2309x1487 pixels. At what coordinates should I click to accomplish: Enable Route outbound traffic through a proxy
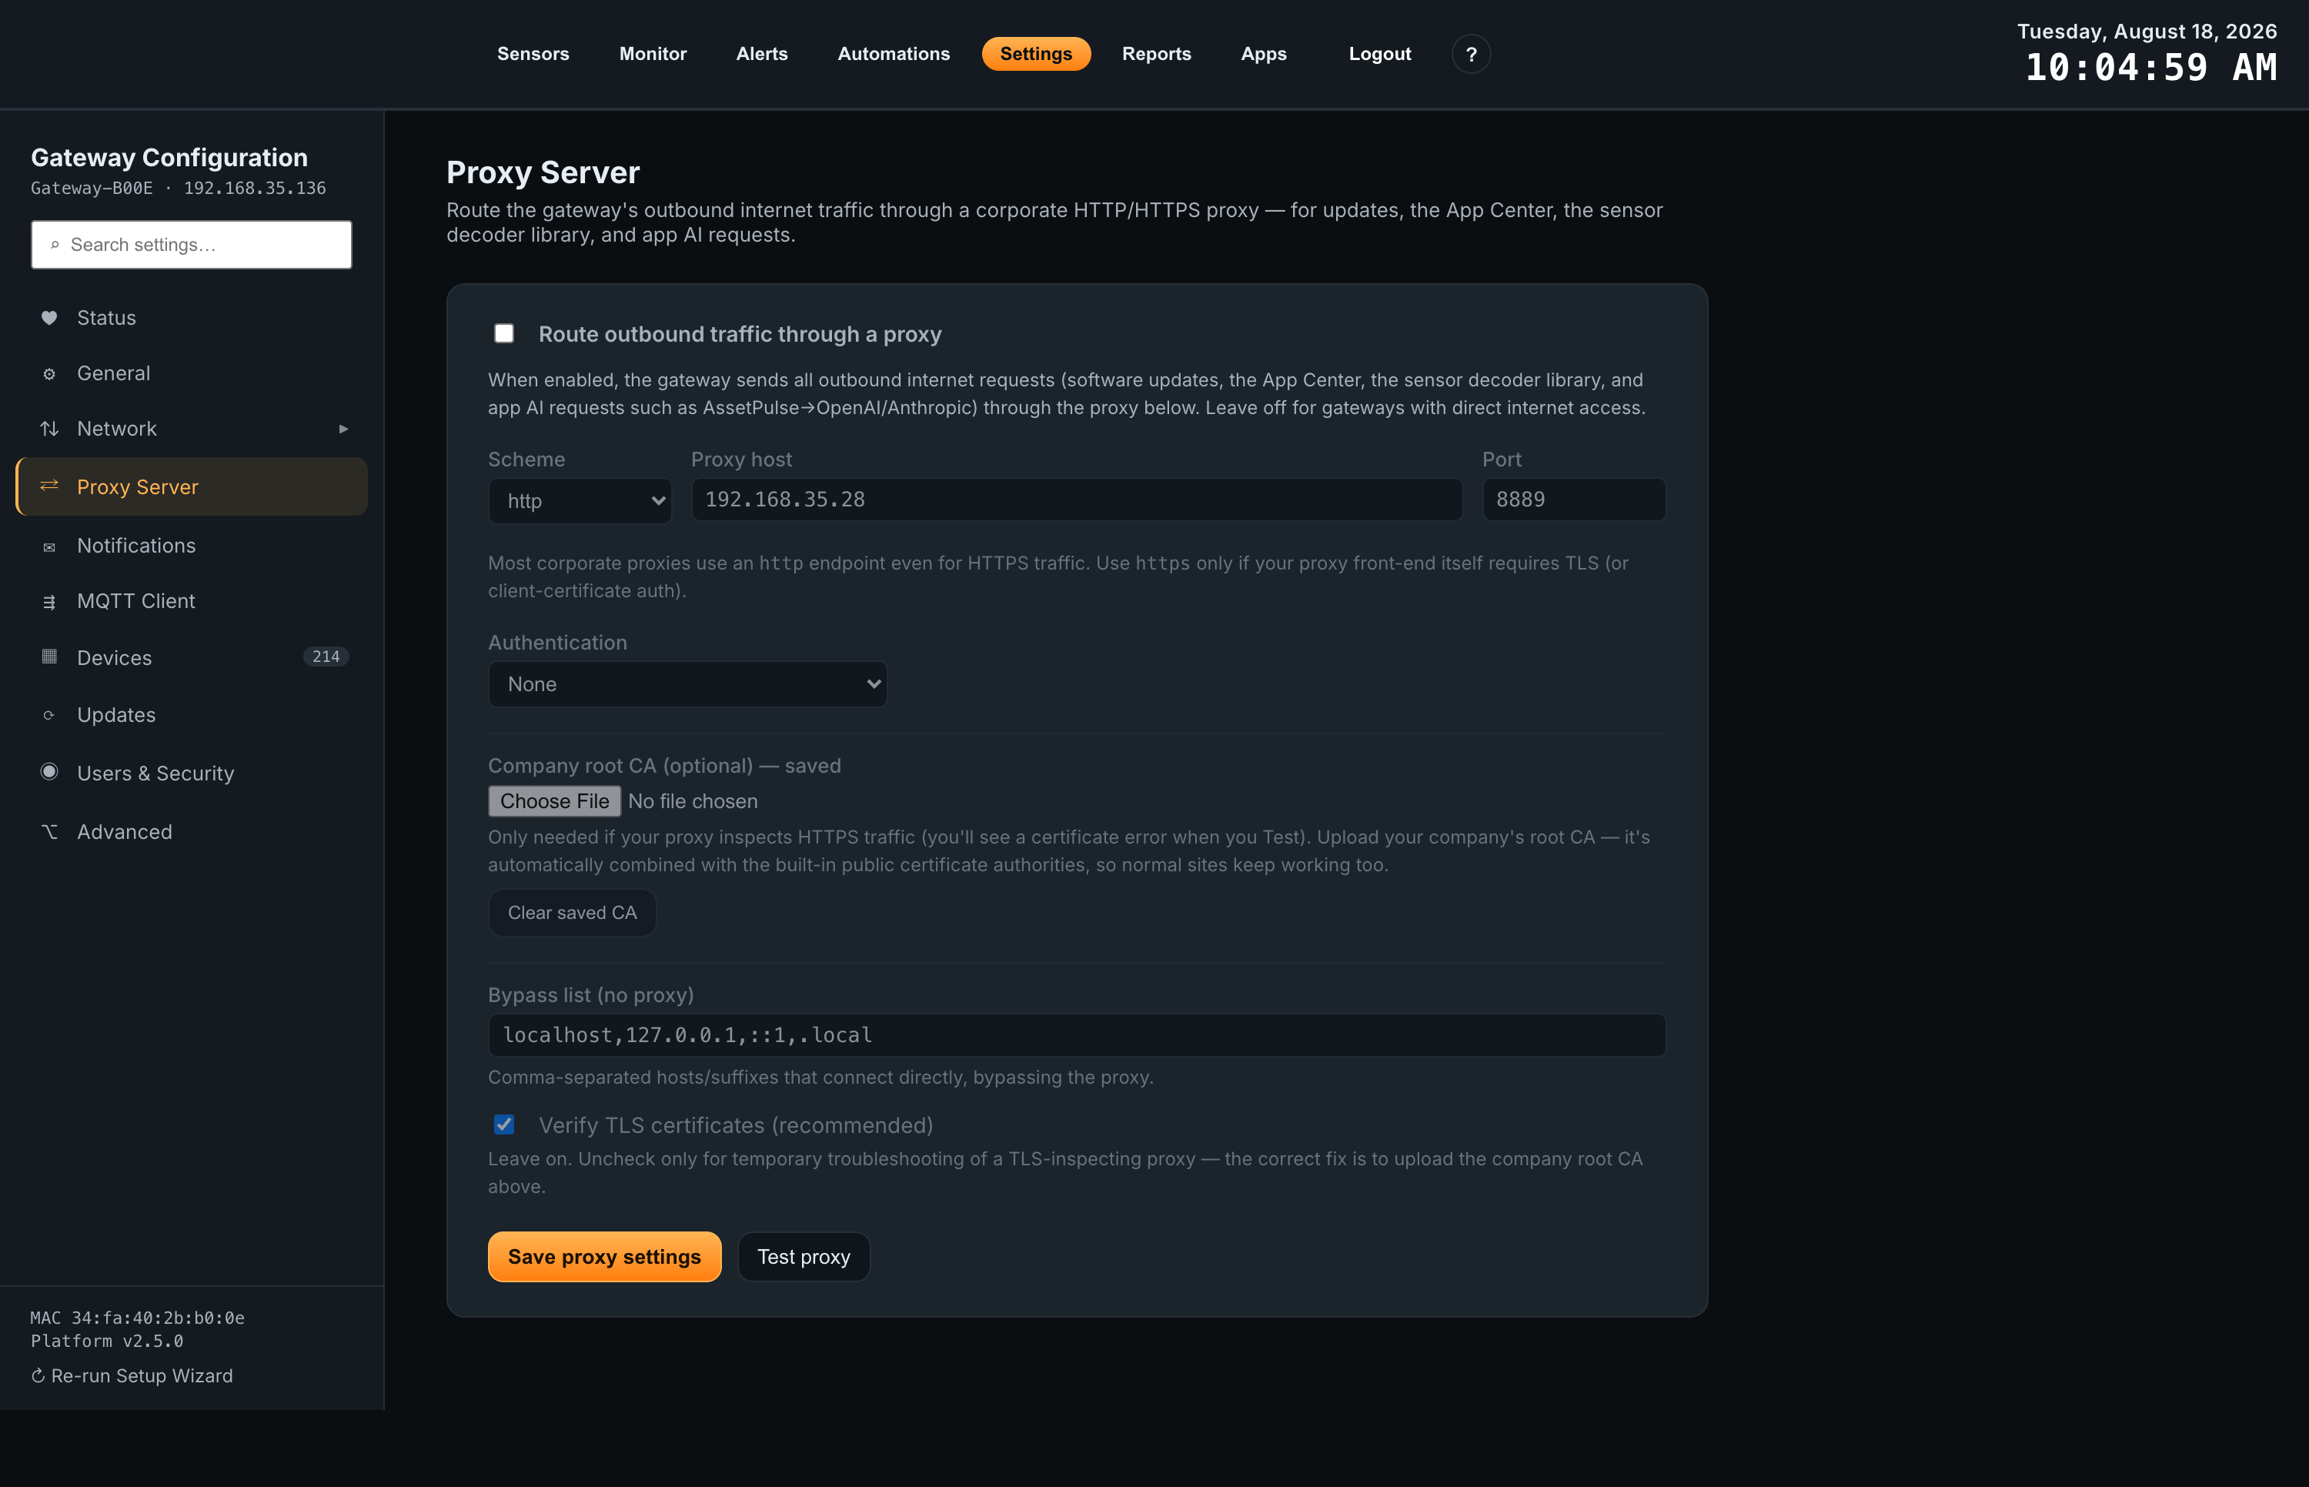click(504, 333)
